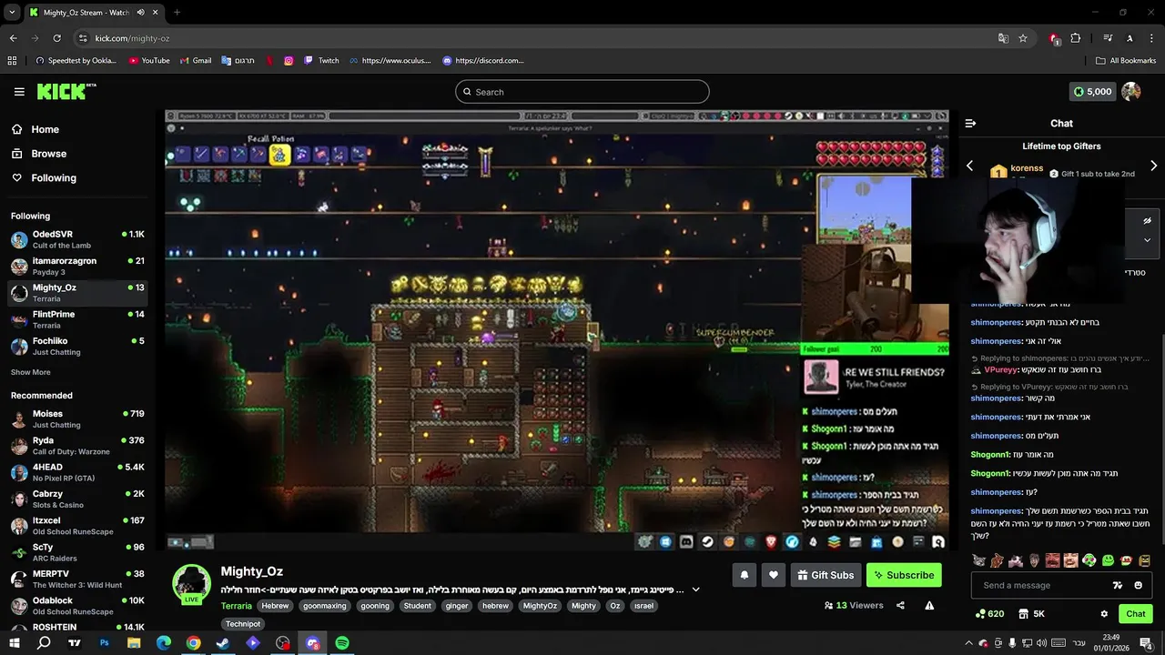Open OdedSVR channel in Following
Image resolution: width=1165 pixels, height=655 pixels.
77,239
